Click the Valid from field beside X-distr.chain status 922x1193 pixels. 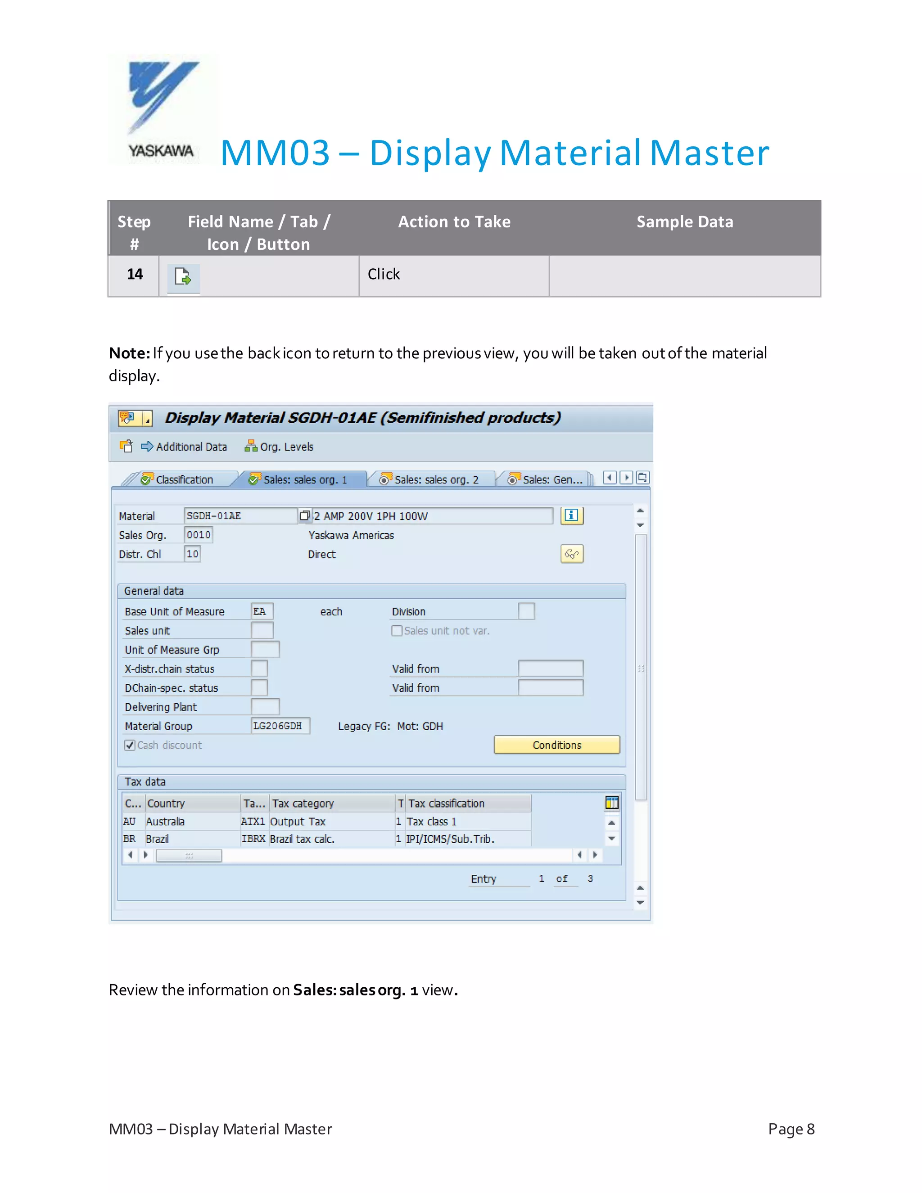point(551,669)
